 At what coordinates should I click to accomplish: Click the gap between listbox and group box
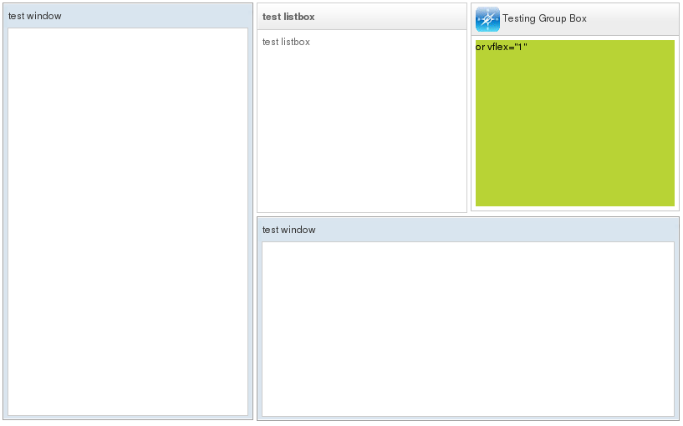pos(469,109)
